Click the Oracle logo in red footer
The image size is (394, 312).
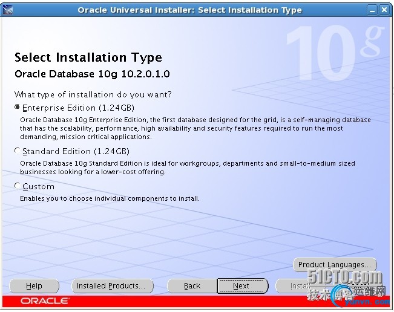(45, 301)
